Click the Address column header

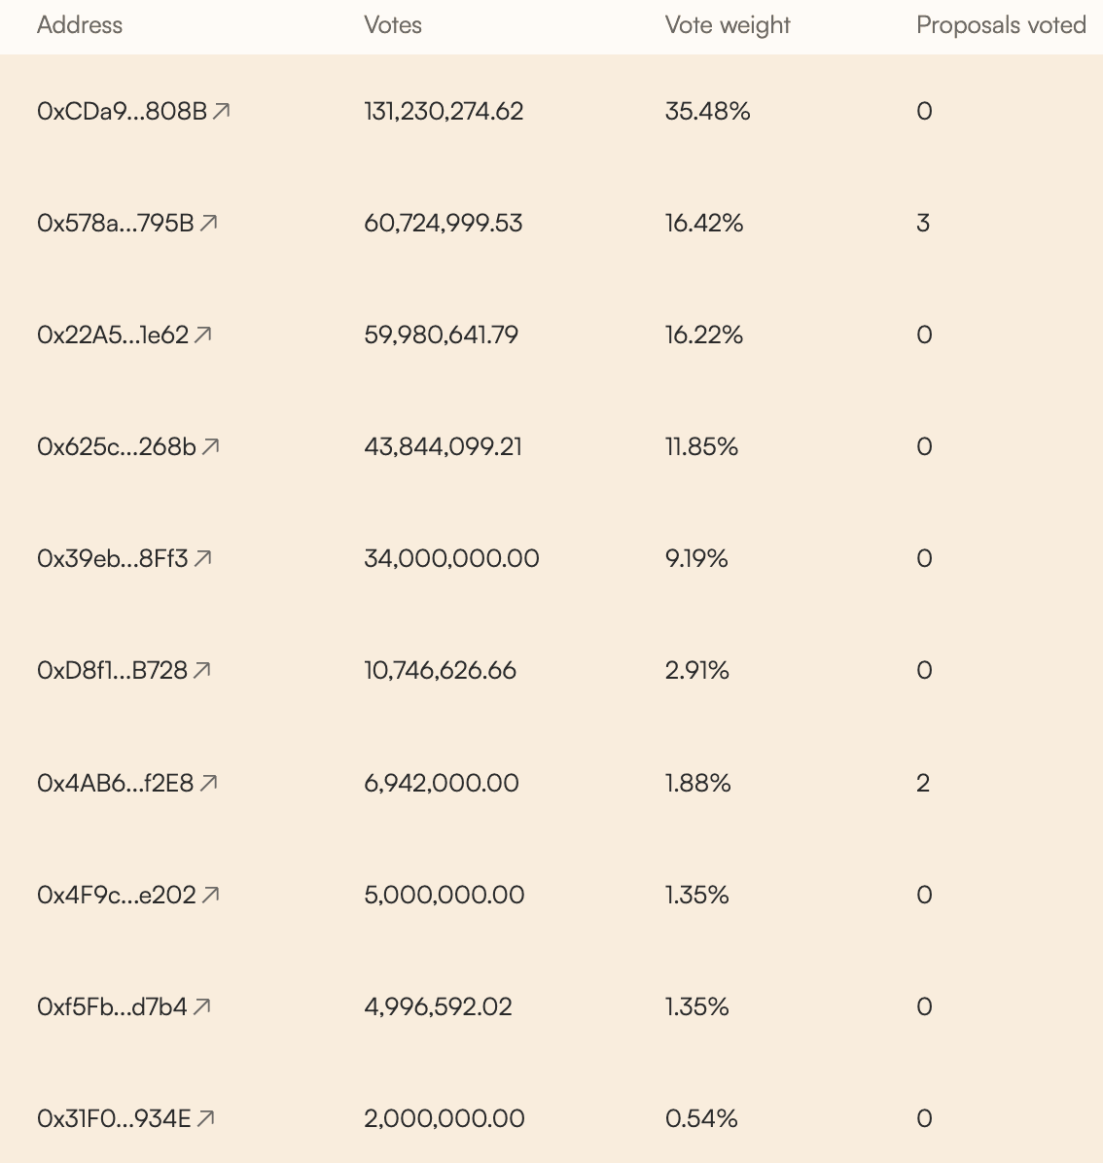click(x=80, y=25)
